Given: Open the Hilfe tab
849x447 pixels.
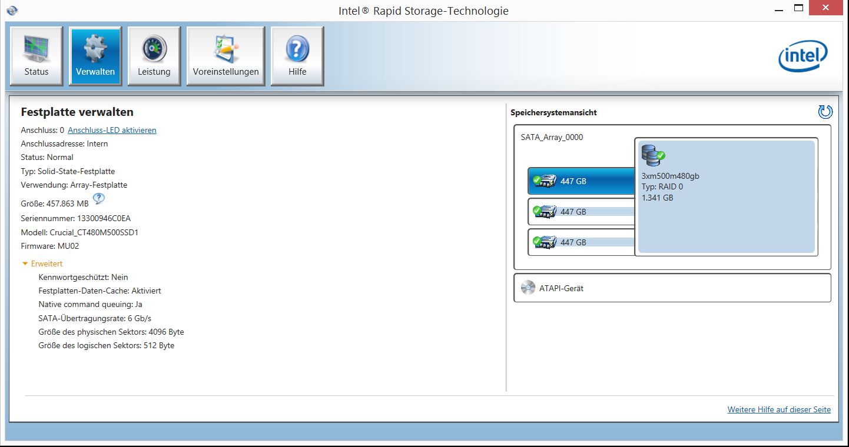Looking at the screenshot, I should point(297,56).
